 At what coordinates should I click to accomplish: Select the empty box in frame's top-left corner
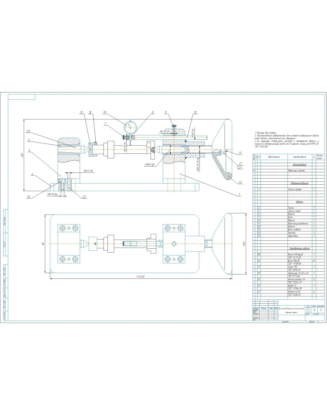pyautogui.click(x=22, y=97)
